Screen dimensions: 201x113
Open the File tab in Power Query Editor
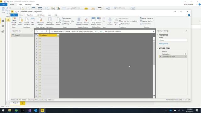[x=14, y=15]
